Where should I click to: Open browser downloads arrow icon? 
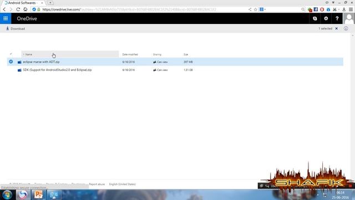click(x=344, y=9)
